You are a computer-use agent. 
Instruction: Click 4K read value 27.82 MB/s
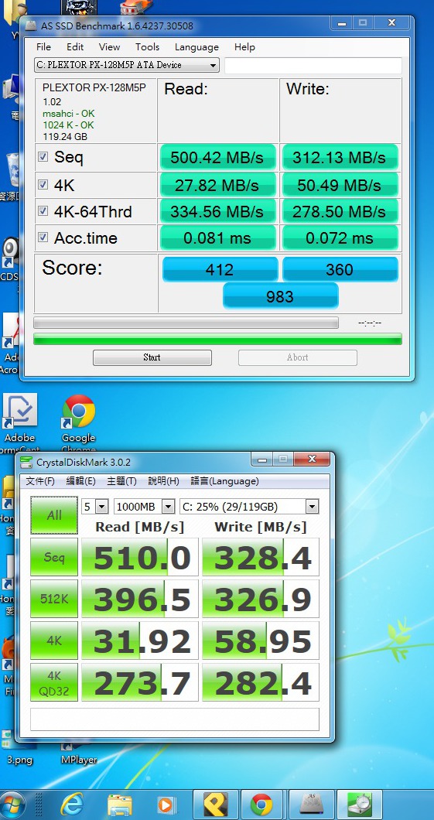tap(217, 185)
